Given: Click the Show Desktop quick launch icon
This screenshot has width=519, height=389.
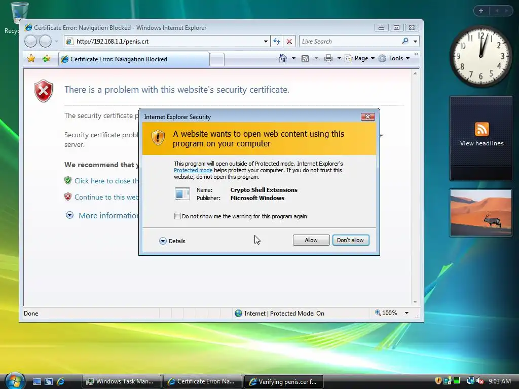Looking at the screenshot, I should (x=36, y=381).
